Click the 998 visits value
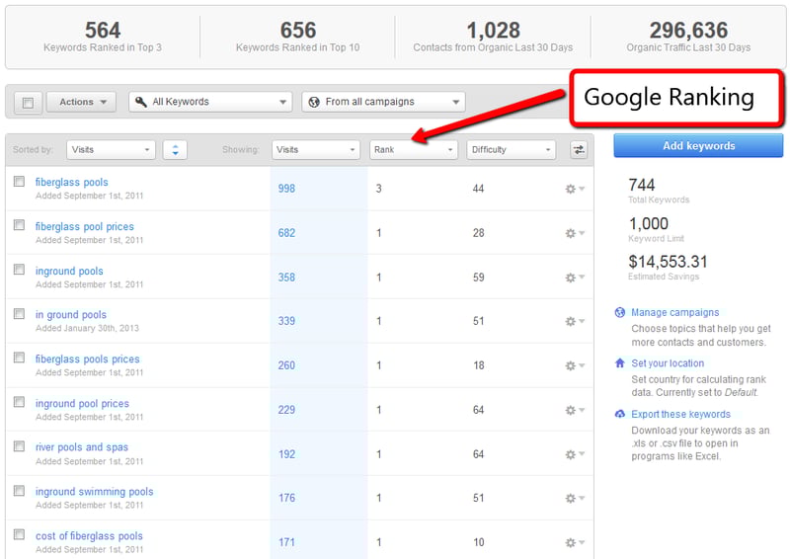790x559 pixels. 286,189
